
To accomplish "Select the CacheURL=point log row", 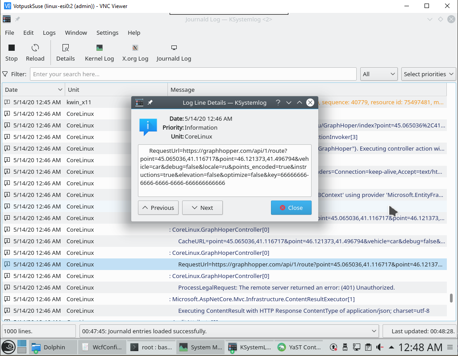I will click(x=225, y=241).
